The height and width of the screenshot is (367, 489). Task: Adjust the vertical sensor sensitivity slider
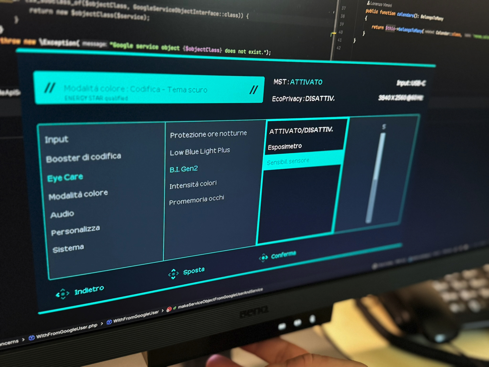pos(375,178)
